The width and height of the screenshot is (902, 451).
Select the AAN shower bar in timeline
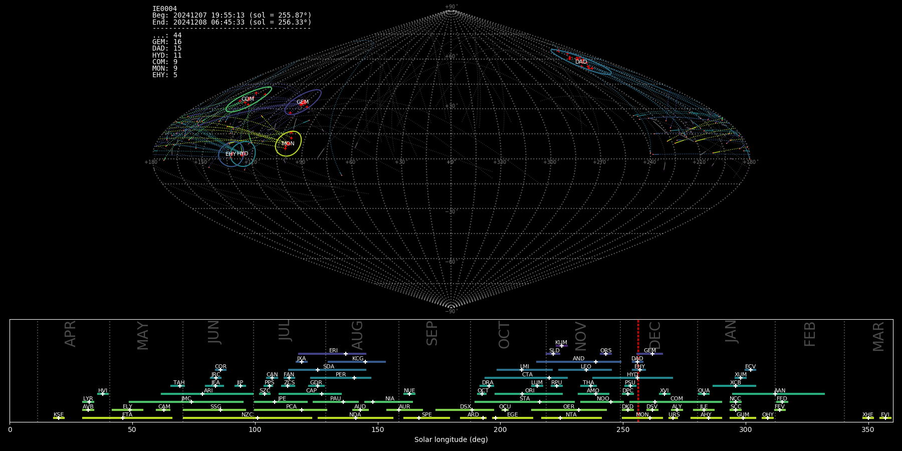point(777,394)
